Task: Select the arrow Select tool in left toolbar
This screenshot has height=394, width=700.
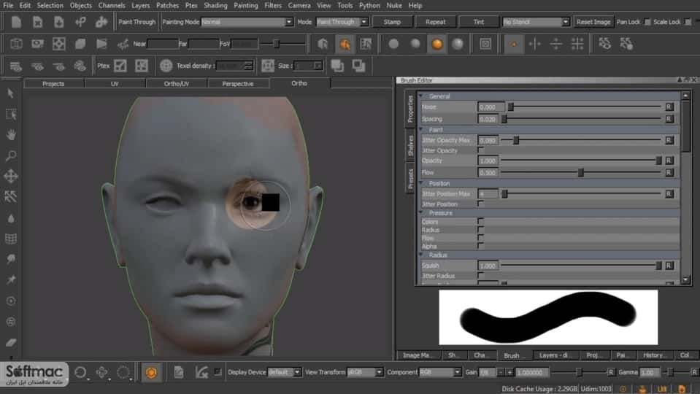Action: (11, 93)
